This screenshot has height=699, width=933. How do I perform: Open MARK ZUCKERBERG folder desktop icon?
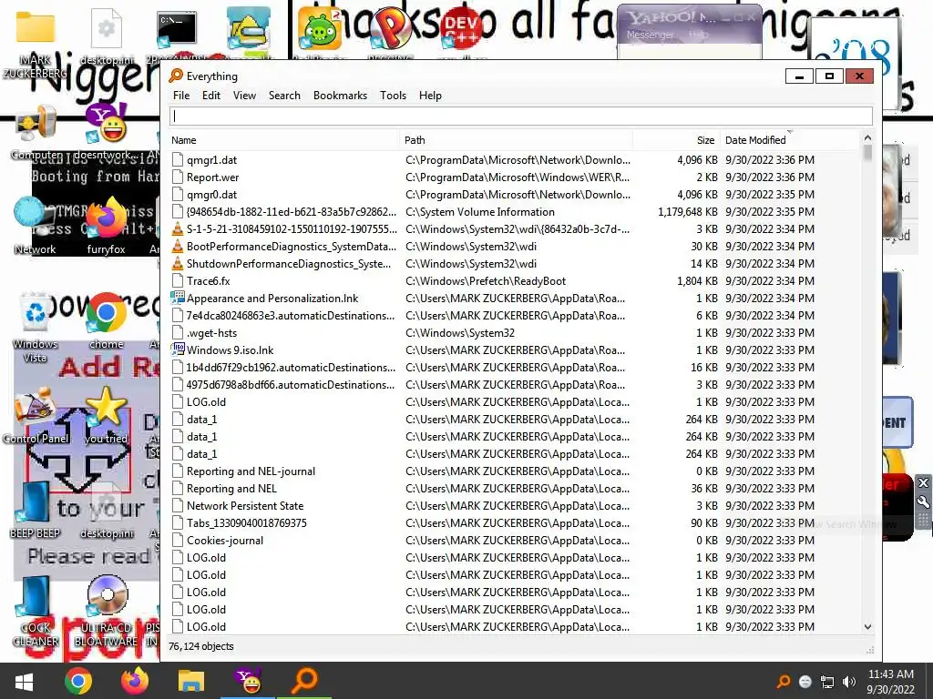pos(36,45)
